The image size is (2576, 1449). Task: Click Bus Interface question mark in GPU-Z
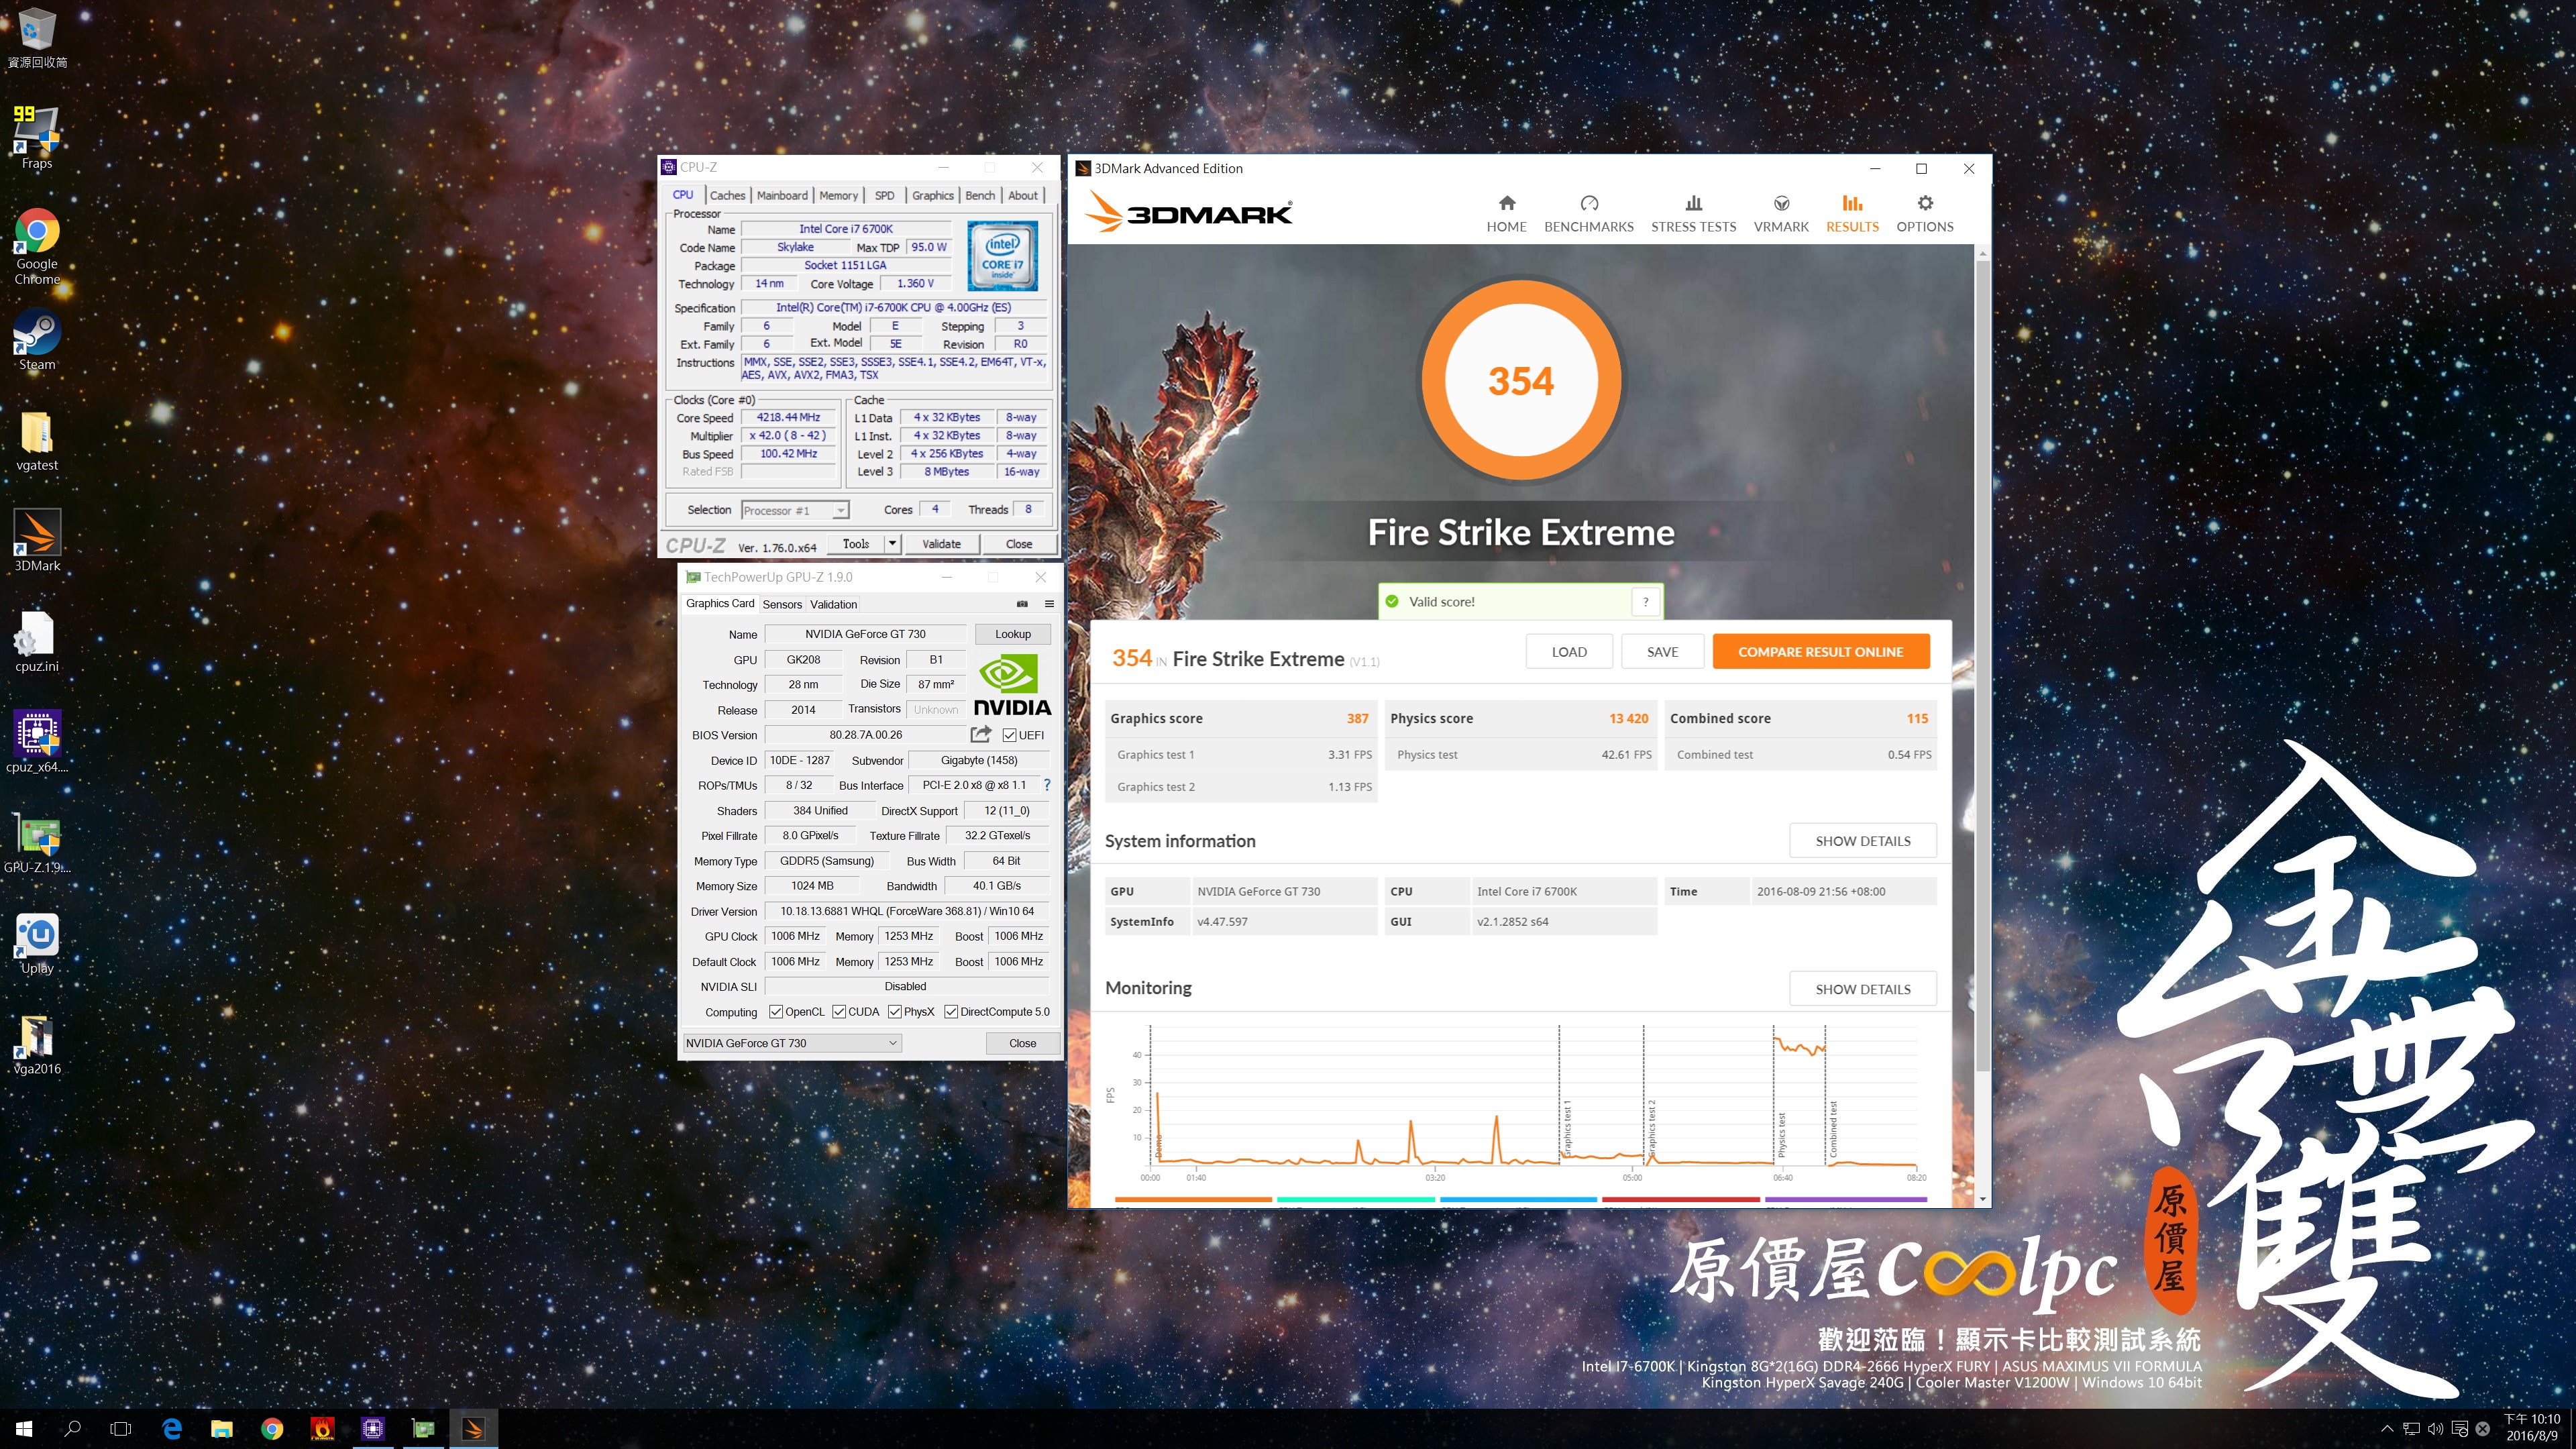[1047, 785]
